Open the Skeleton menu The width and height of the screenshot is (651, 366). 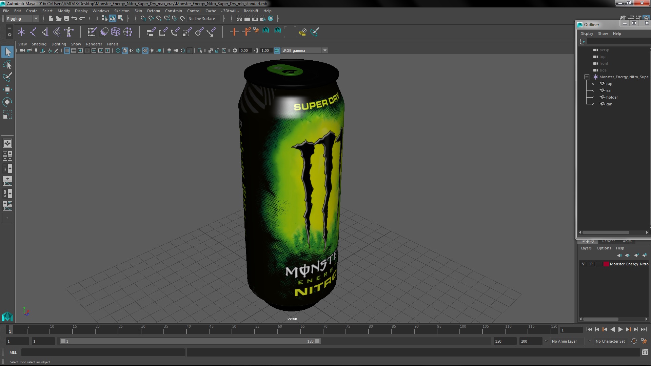pos(122,11)
